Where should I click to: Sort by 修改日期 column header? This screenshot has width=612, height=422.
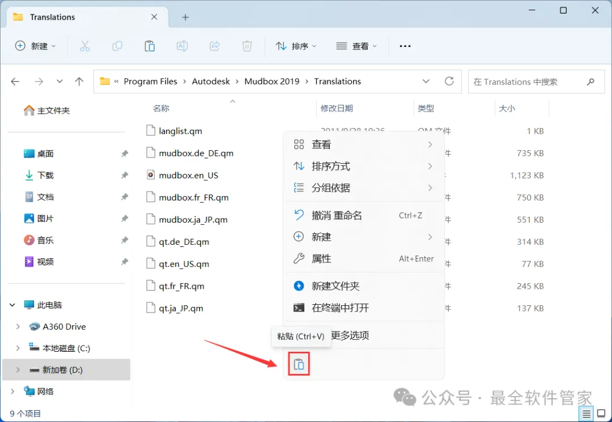(337, 108)
